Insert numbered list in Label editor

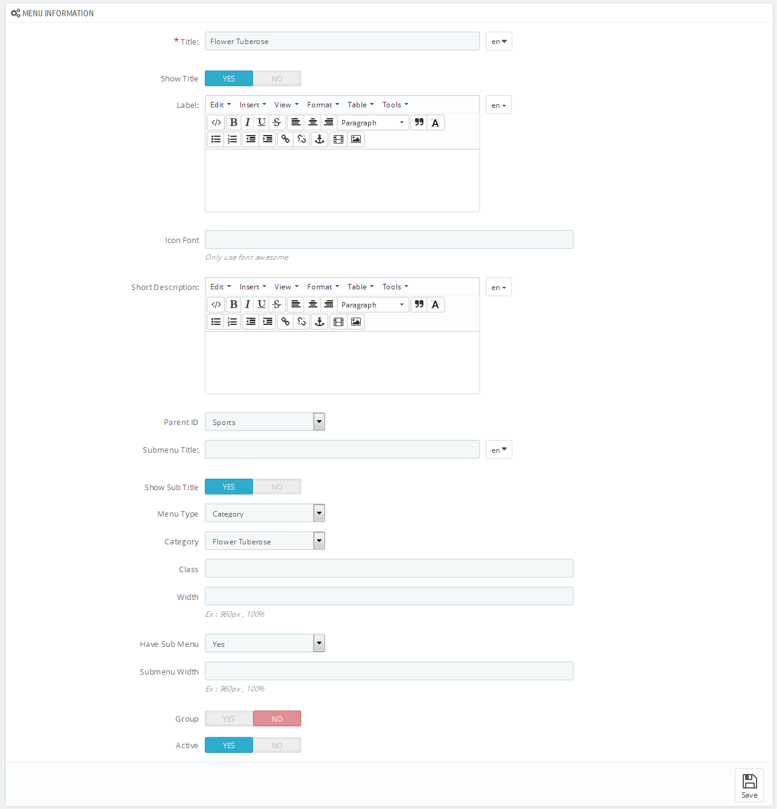[x=232, y=139]
